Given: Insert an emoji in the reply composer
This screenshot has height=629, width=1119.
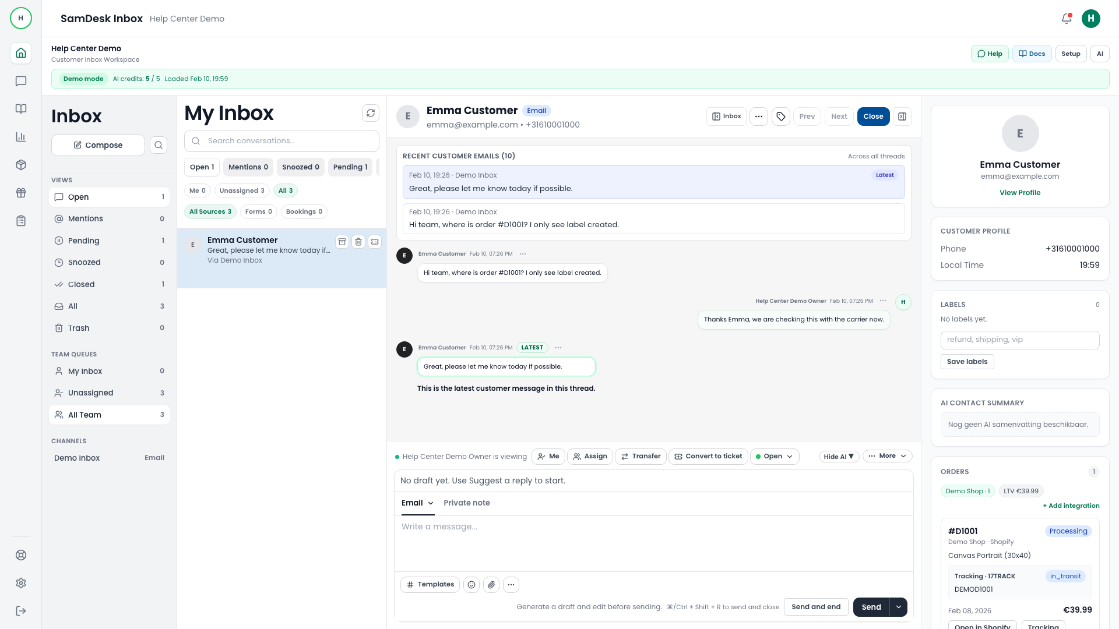Looking at the screenshot, I should (x=471, y=584).
